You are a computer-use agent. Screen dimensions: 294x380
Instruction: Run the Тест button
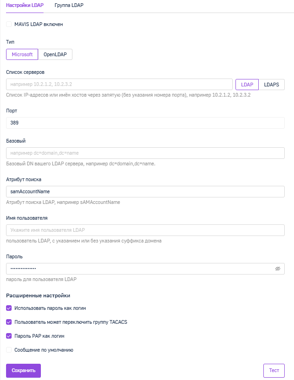coord(274,371)
